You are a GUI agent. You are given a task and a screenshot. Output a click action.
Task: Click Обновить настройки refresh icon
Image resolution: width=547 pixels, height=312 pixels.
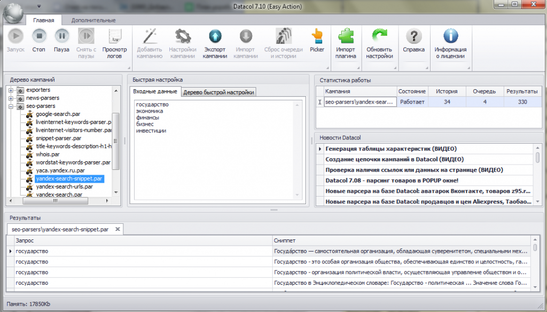(x=379, y=37)
